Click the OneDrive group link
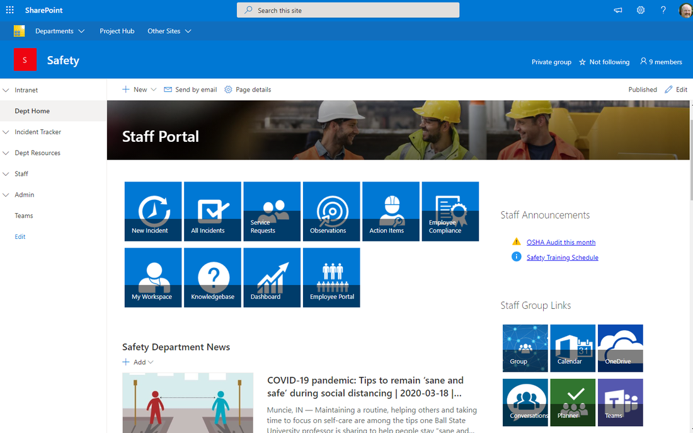The width and height of the screenshot is (693, 433). (x=619, y=348)
